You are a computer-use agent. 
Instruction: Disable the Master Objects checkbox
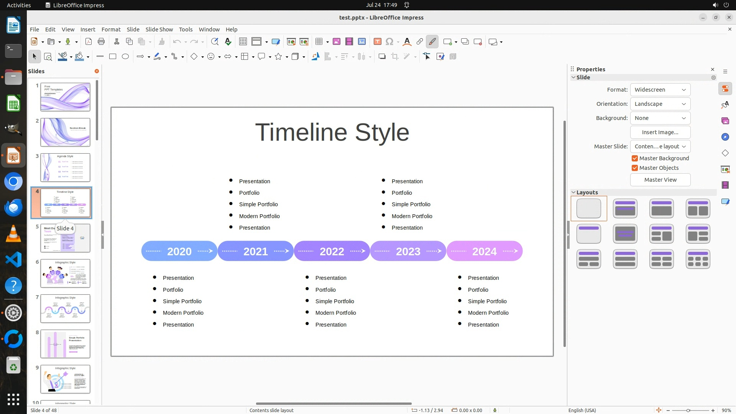click(635, 168)
